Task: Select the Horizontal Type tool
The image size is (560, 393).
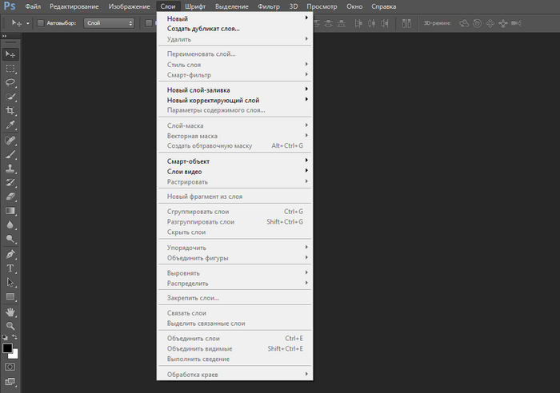Action: click(x=10, y=268)
